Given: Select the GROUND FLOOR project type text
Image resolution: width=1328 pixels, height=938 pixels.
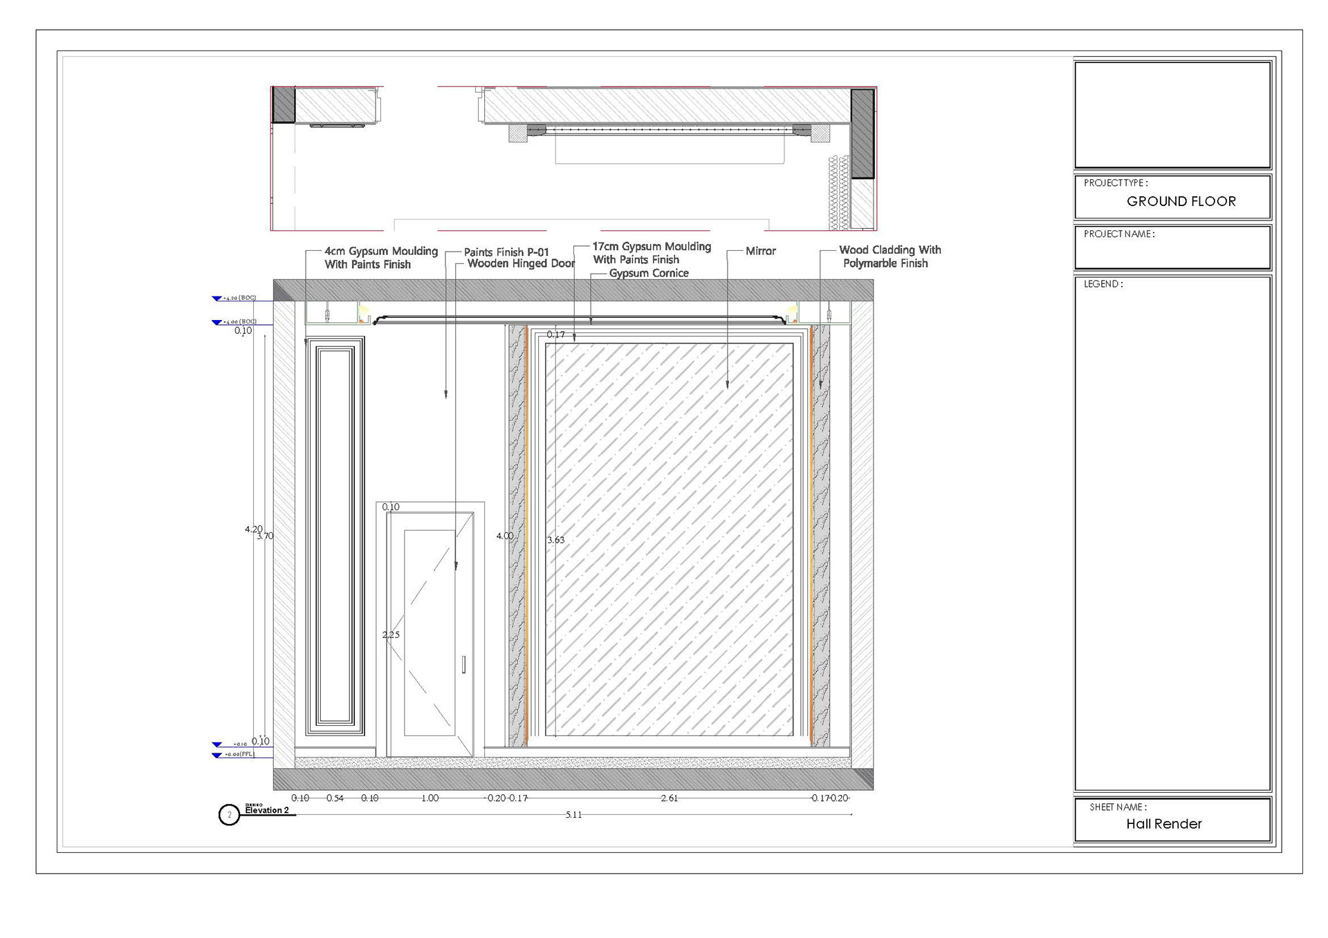Looking at the screenshot, I should [x=1181, y=201].
